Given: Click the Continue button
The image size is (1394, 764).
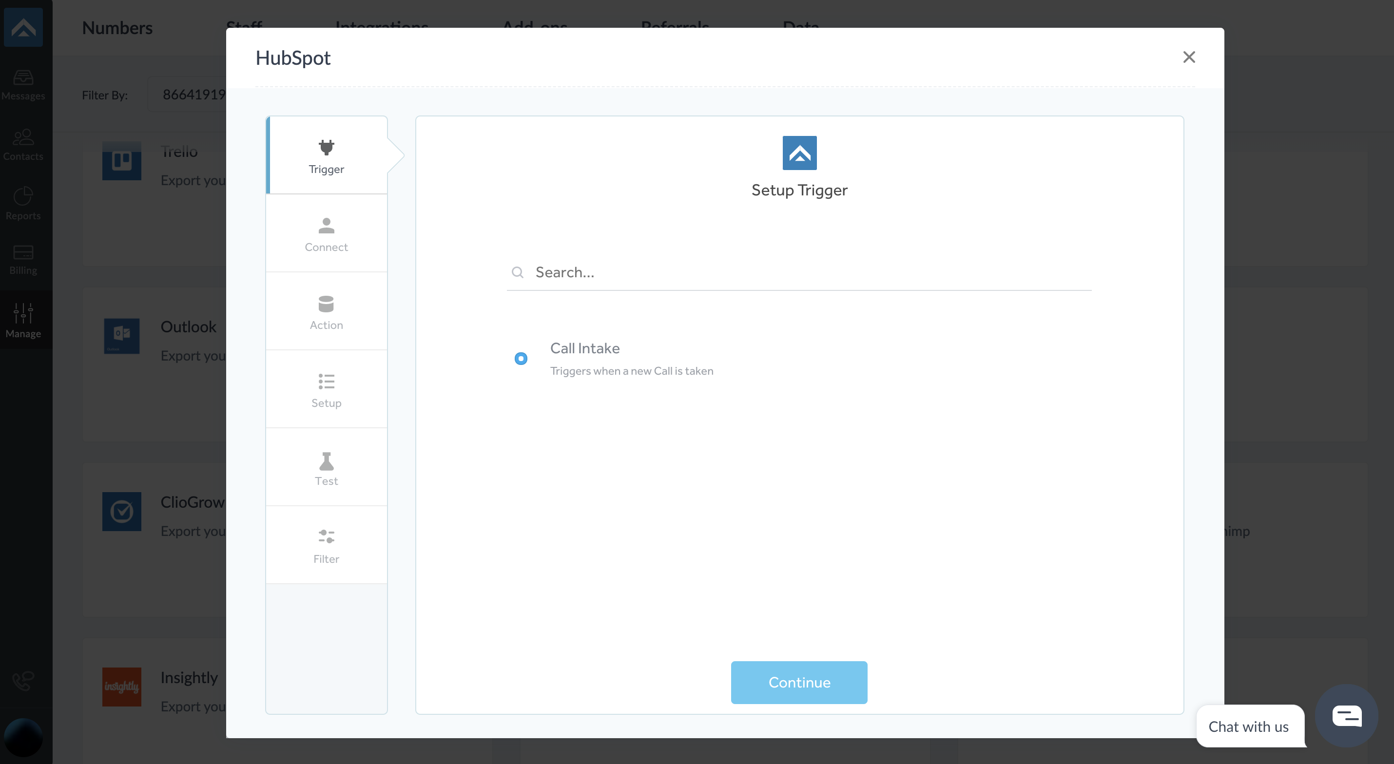Looking at the screenshot, I should tap(798, 682).
